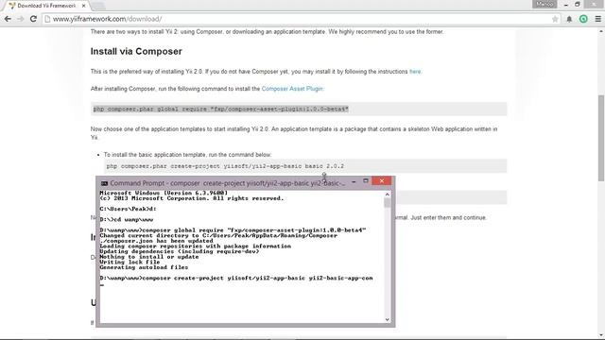605x340 pixels.
Task: Open a new tab button
Action: [98, 6]
